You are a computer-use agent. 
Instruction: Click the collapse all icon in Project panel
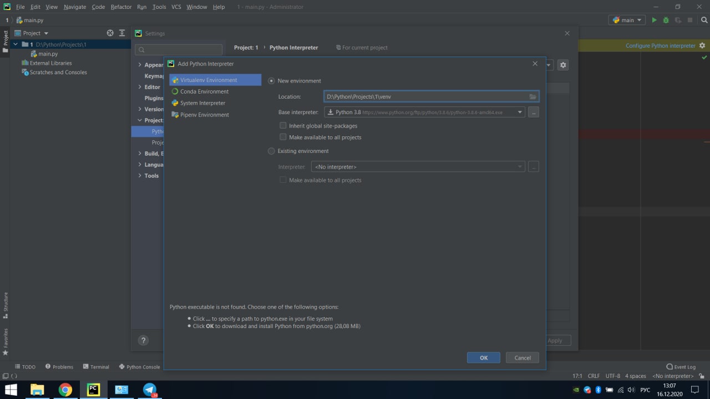click(122, 33)
